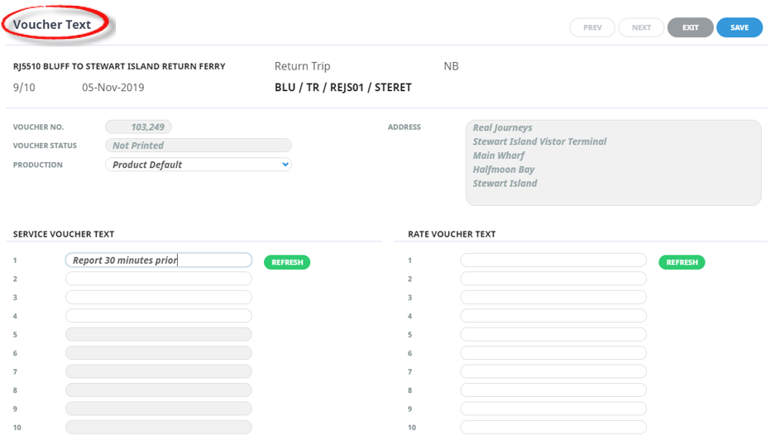Select Service Voucher Text line 2 field
The image size is (780, 445).
(158, 279)
